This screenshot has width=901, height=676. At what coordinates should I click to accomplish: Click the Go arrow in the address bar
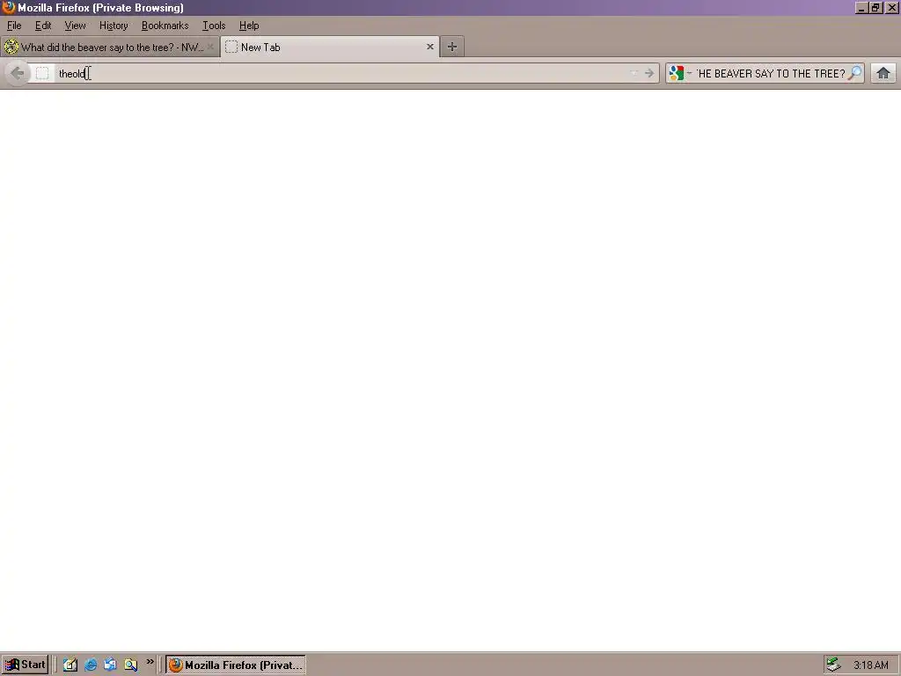(x=649, y=73)
